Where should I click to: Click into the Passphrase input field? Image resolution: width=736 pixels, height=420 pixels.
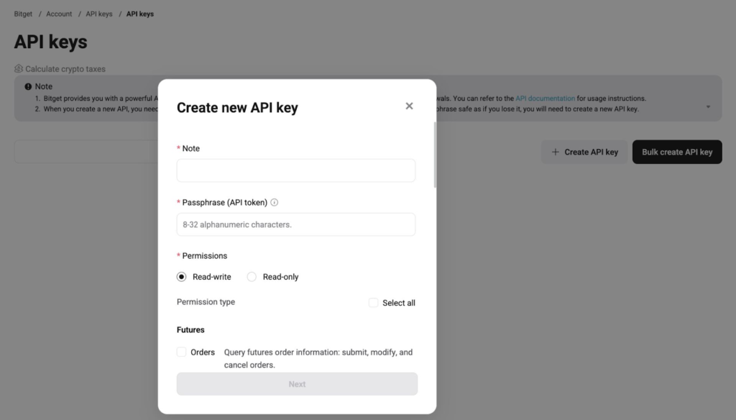(296, 224)
